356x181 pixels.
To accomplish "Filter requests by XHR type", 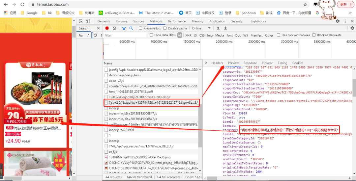I will click(x=188, y=35).
